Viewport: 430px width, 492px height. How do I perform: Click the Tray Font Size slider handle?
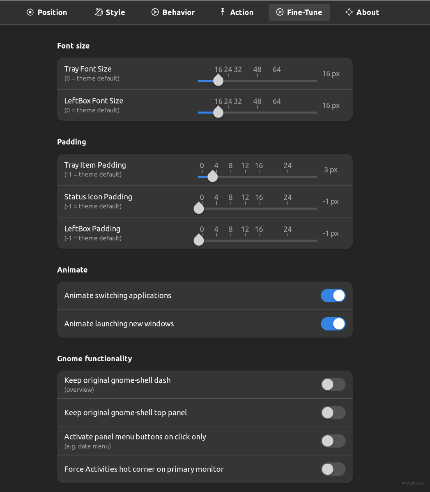[x=218, y=81]
